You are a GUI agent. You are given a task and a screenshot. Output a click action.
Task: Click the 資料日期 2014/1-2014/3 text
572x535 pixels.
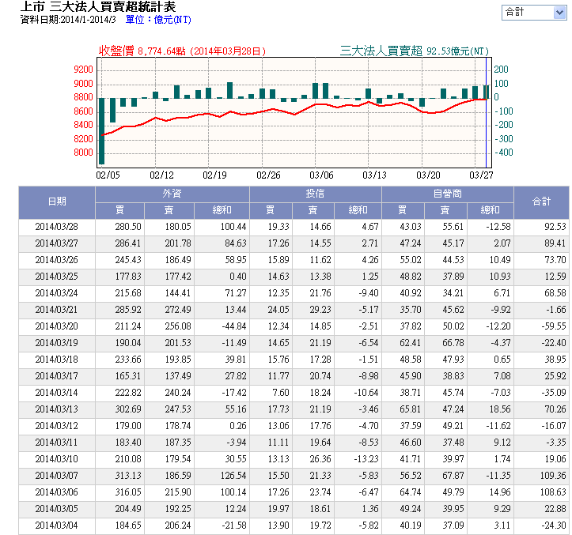pos(68,20)
